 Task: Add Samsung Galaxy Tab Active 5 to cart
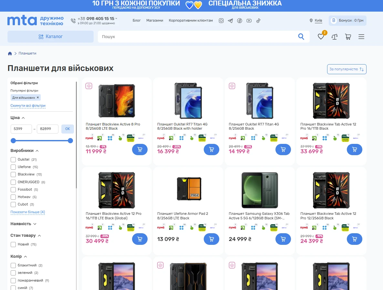click(x=283, y=239)
